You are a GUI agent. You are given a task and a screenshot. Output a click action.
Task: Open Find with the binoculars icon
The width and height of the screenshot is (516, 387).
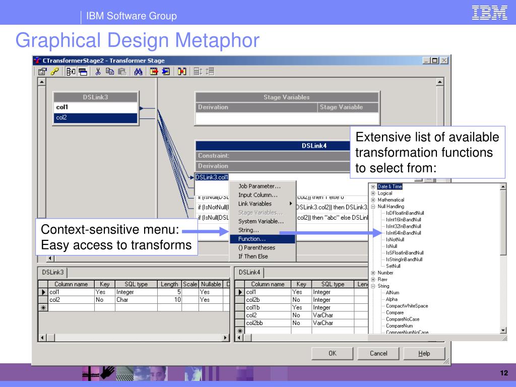(138, 72)
